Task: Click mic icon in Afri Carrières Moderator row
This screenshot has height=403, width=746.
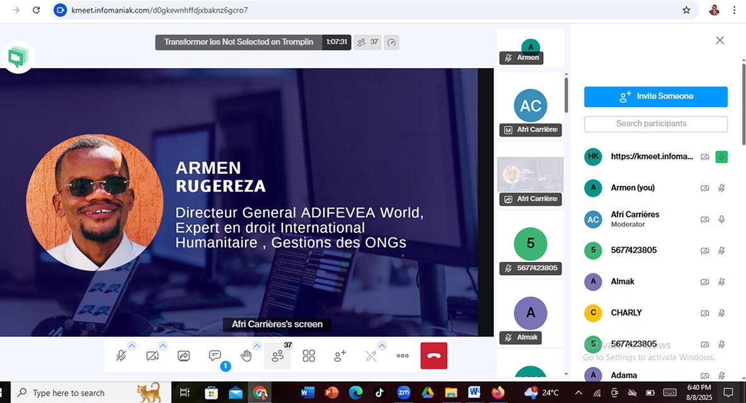Action: click(x=721, y=219)
